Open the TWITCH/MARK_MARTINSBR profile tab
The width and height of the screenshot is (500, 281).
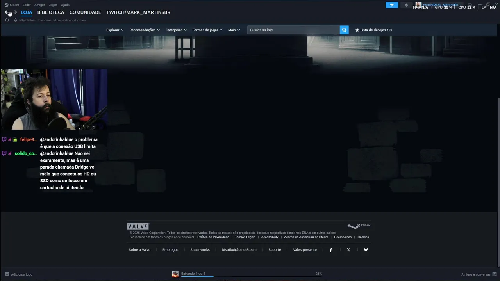coord(138,12)
